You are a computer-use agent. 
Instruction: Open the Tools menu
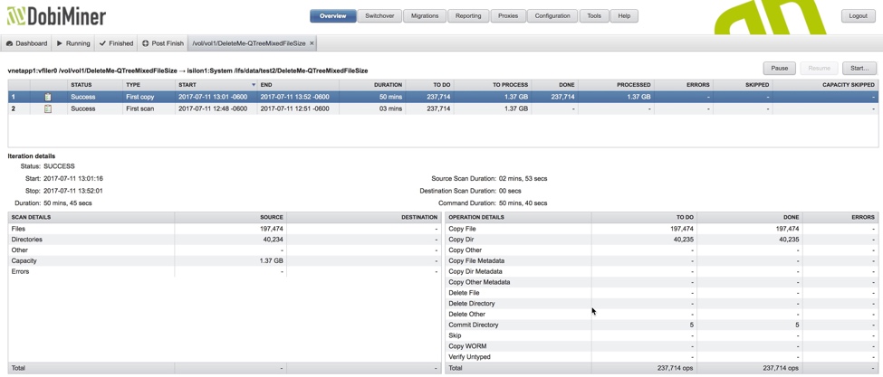coord(594,15)
